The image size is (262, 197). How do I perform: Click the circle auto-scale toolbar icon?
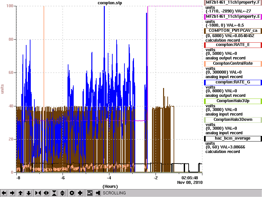point(72,193)
